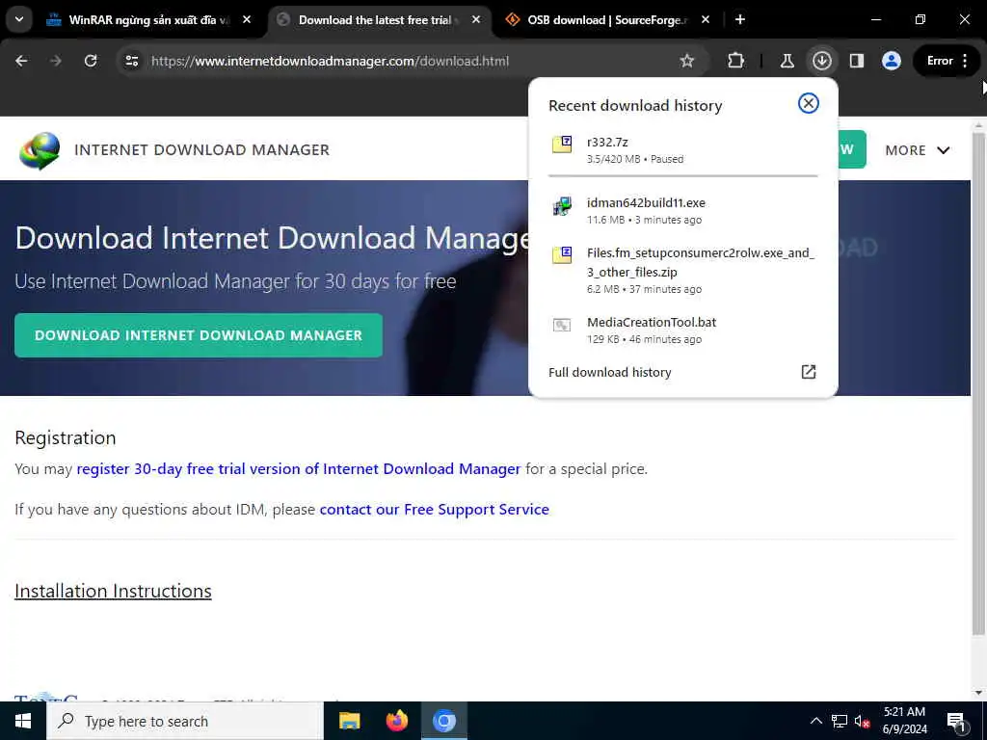Open MediaCreationTool.bat from download history
The width and height of the screenshot is (987, 740).
tap(683, 330)
